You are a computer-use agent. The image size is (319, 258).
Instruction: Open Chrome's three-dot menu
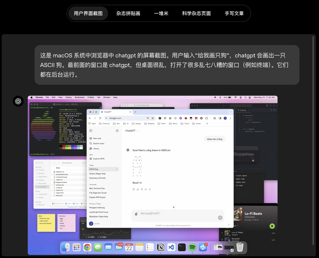point(230,118)
